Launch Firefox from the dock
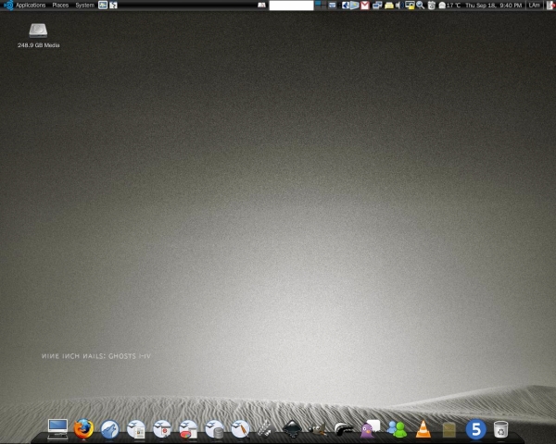This screenshot has width=556, height=444. [83, 429]
